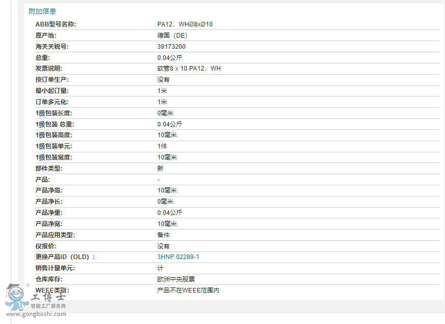The width and height of the screenshot is (445, 324).
Task: Select the 最小起订量 row label
Action: pos(52,91)
